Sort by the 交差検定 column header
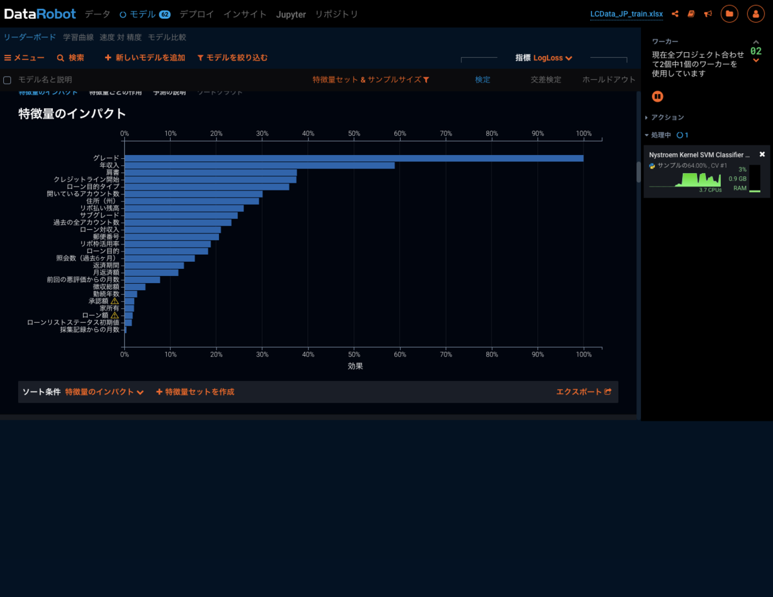773x597 pixels. 546,80
